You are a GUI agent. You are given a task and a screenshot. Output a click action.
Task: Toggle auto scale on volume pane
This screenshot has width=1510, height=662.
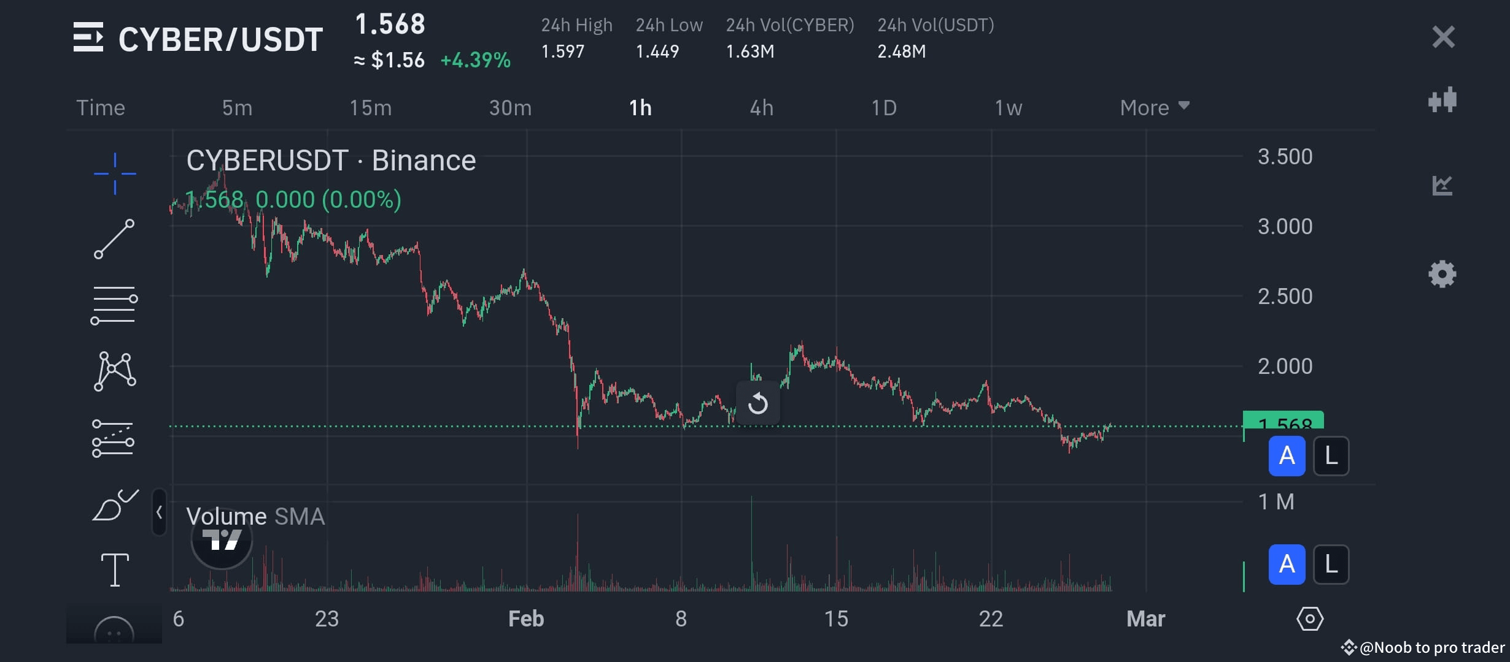point(1287,564)
